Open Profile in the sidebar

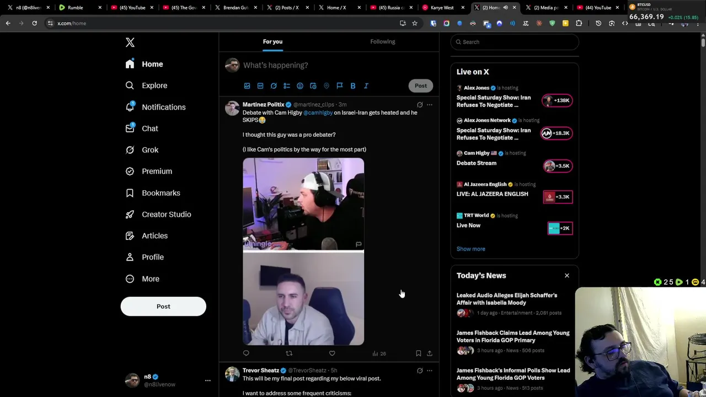point(145,257)
